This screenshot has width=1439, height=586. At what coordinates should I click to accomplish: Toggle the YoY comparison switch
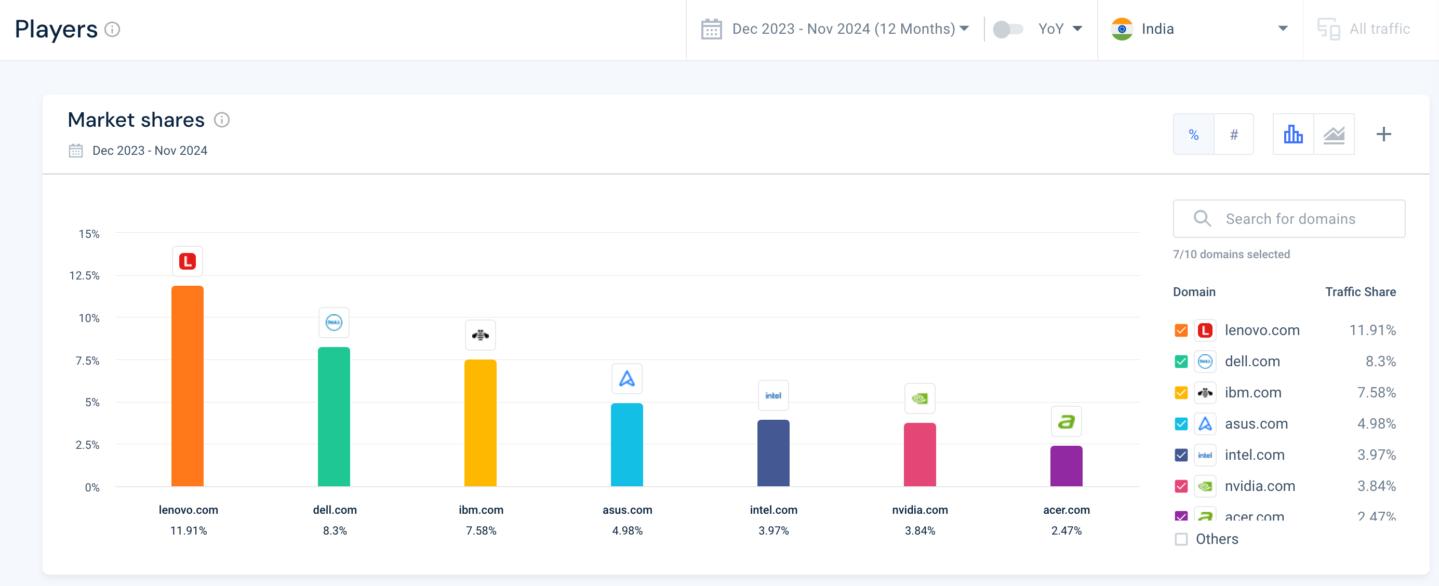click(x=1007, y=29)
